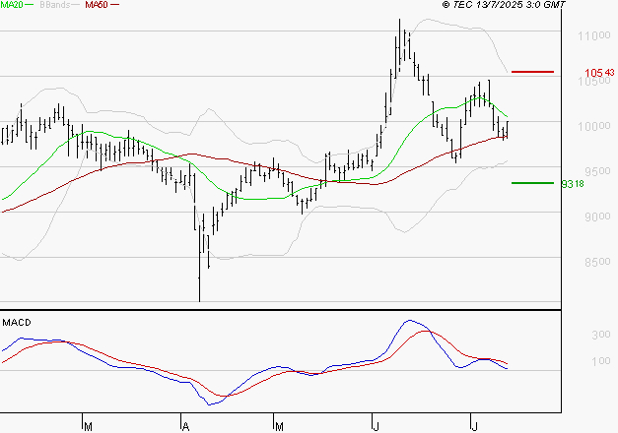Click the 9000 price axis label
Viewport: 618px width, 433px height.
591,217
